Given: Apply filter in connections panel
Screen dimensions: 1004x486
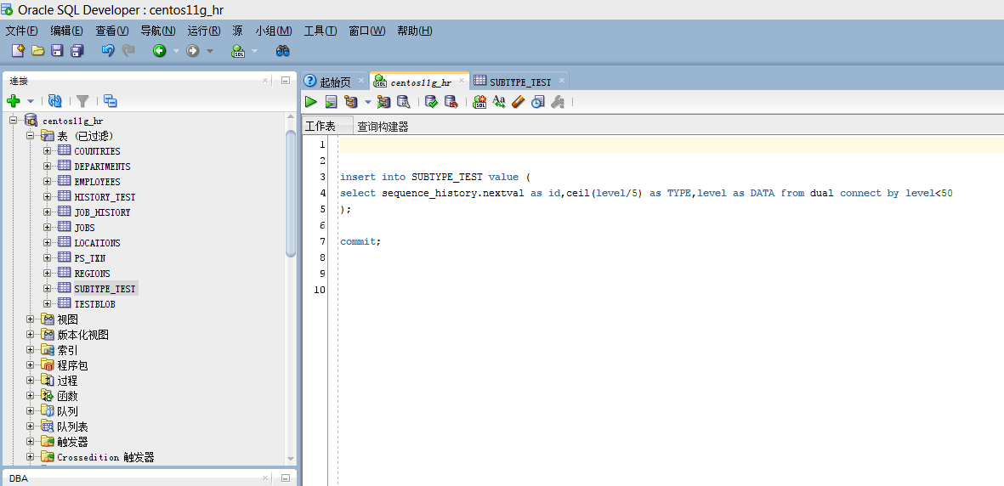Looking at the screenshot, I should pyautogui.click(x=82, y=100).
